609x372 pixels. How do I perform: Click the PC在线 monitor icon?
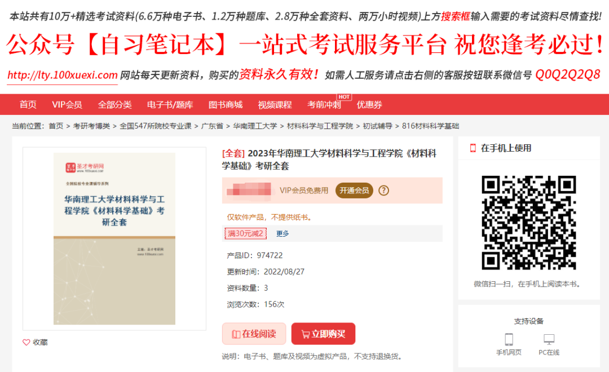549,339
